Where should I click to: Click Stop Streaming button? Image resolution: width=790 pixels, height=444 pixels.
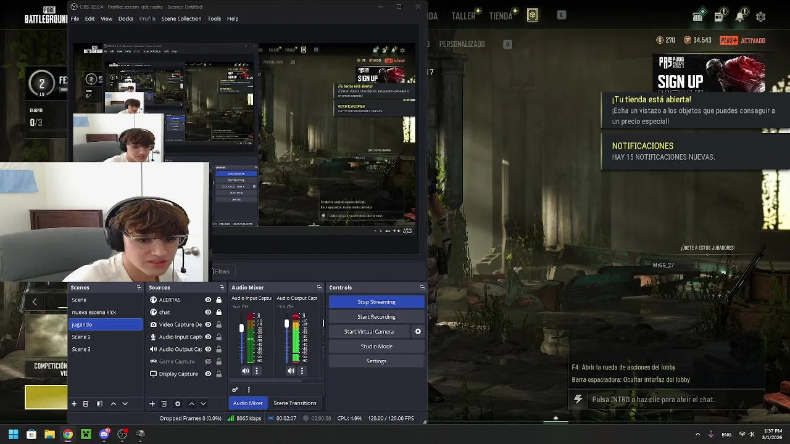coord(376,302)
